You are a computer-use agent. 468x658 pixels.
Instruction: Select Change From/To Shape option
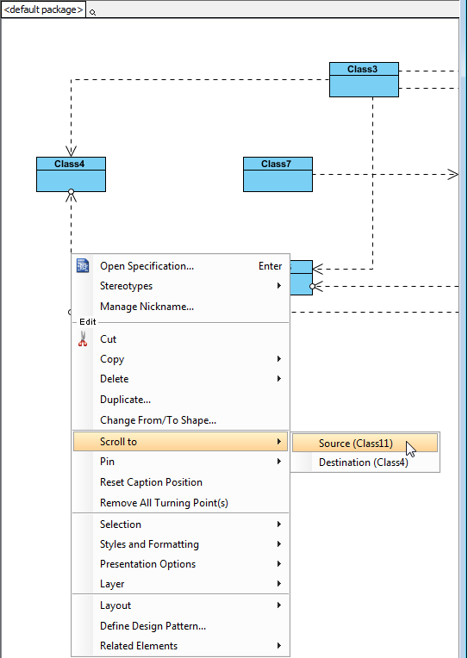pos(181,420)
